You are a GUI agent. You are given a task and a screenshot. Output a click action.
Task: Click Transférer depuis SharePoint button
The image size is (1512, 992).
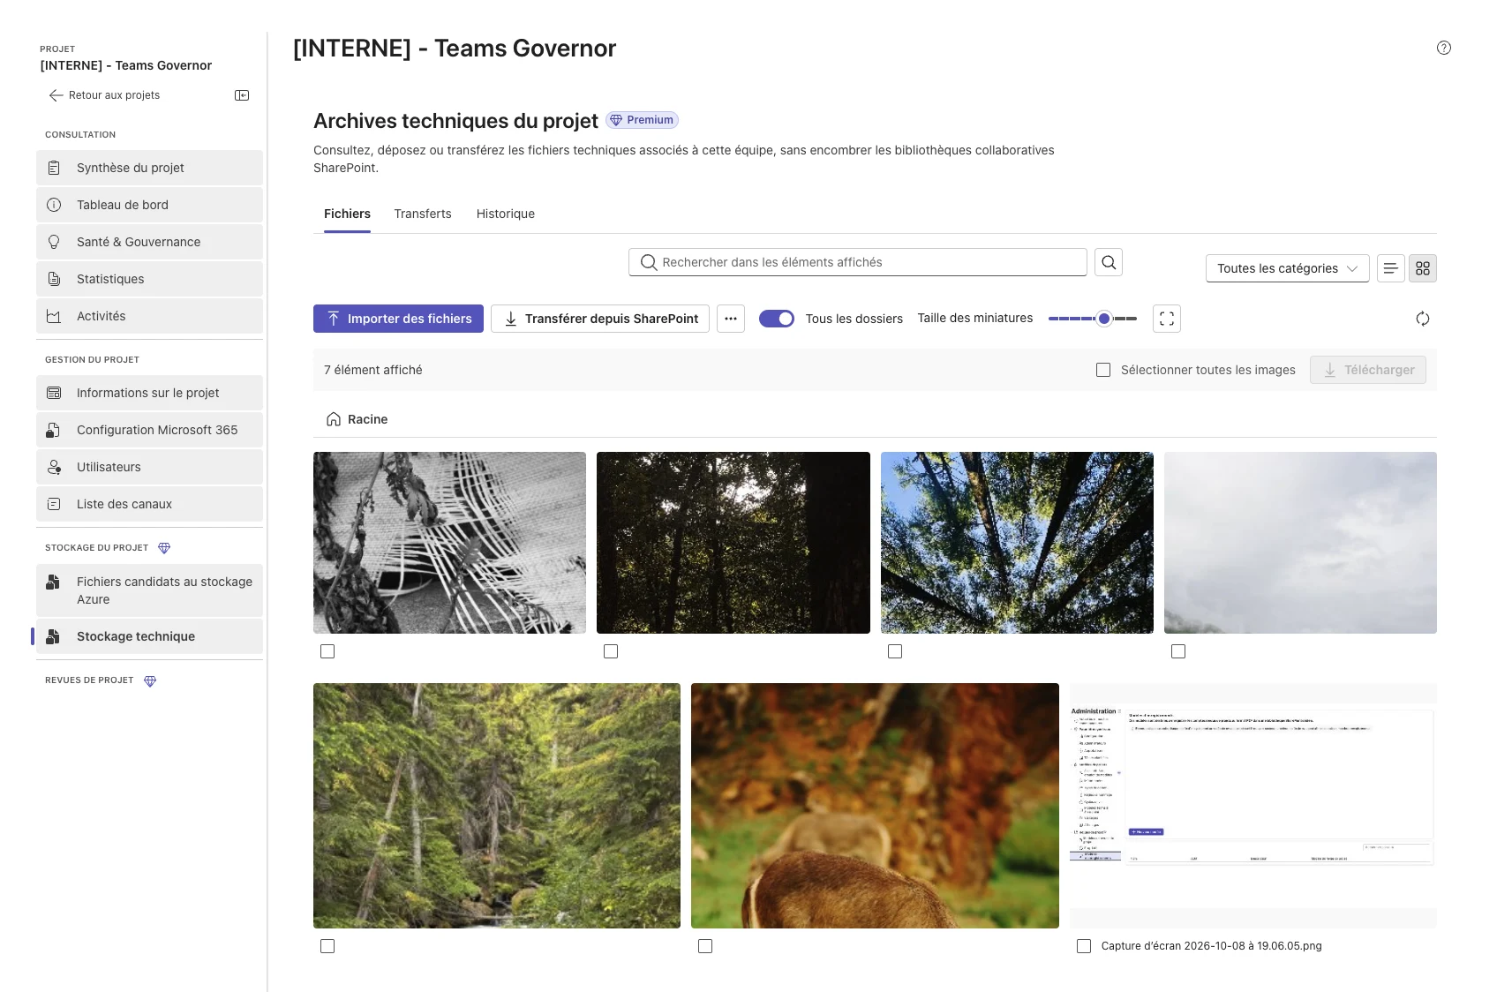pos(600,319)
